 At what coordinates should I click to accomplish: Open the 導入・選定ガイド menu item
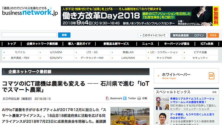pos(79,44)
